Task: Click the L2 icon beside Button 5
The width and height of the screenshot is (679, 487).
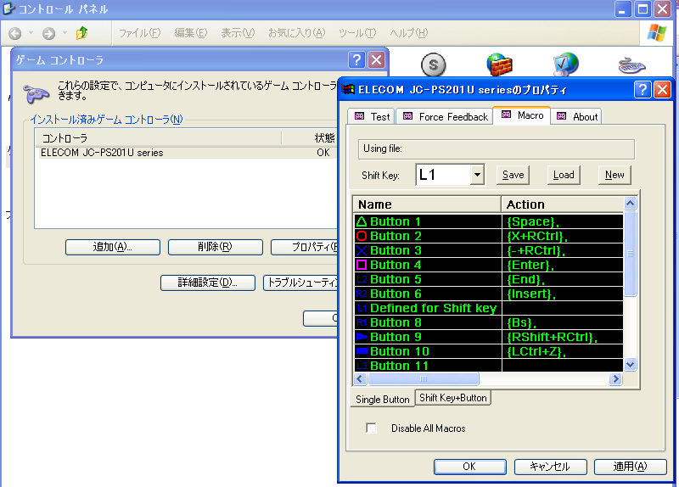Action: pos(362,279)
